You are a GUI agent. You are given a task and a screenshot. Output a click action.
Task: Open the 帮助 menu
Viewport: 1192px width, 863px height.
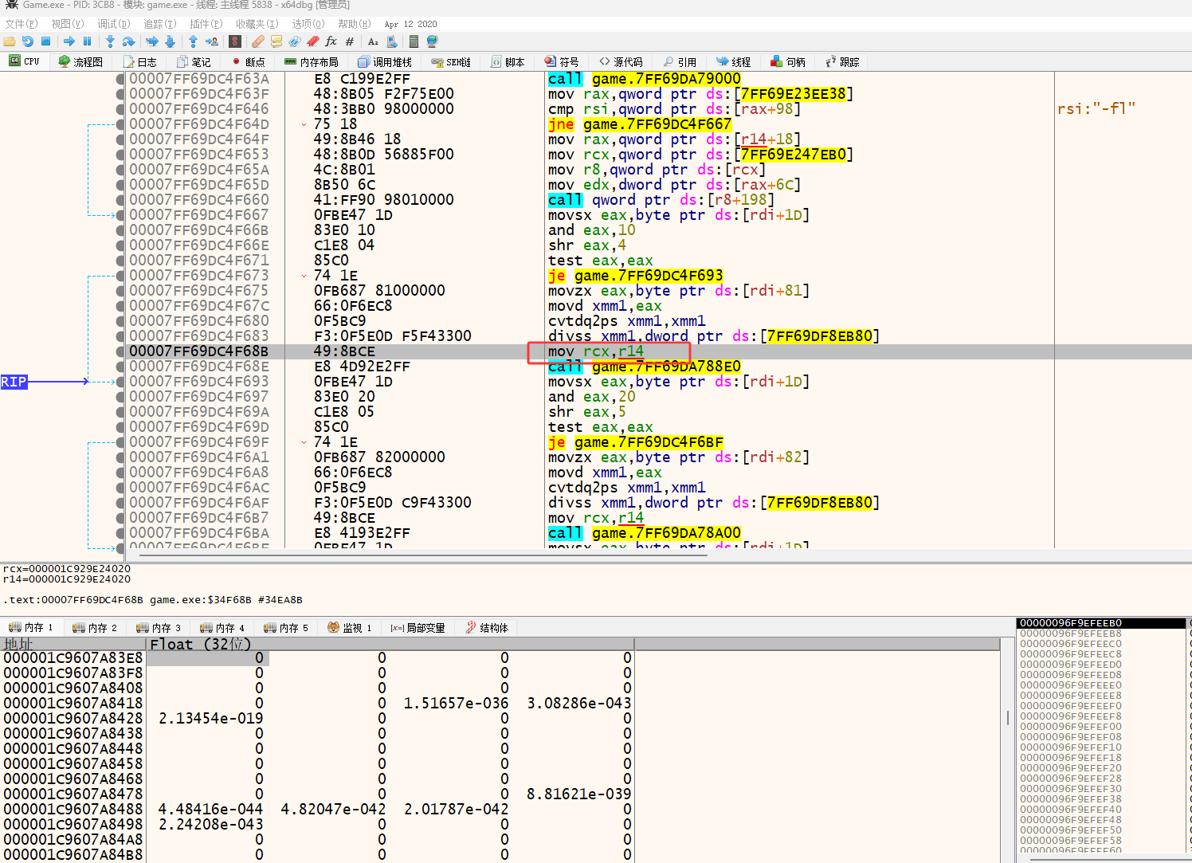click(x=354, y=24)
